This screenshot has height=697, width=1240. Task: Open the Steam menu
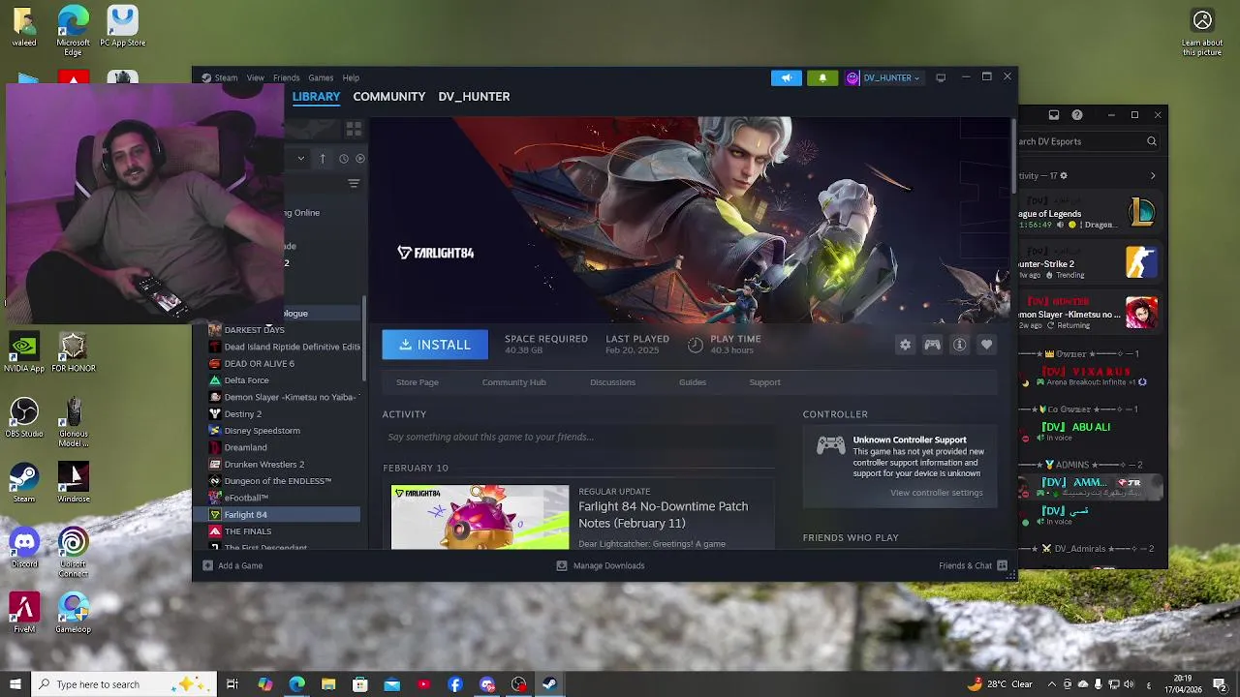[x=226, y=78]
